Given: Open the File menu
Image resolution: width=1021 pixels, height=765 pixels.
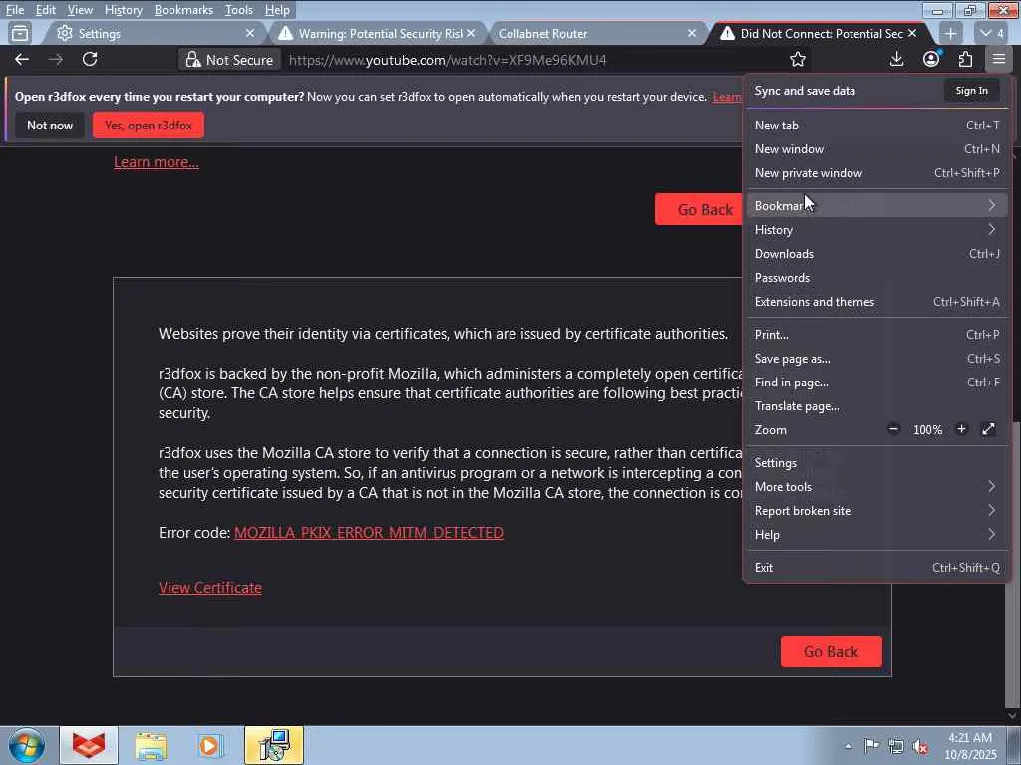Looking at the screenshot, I should point(15,10).
